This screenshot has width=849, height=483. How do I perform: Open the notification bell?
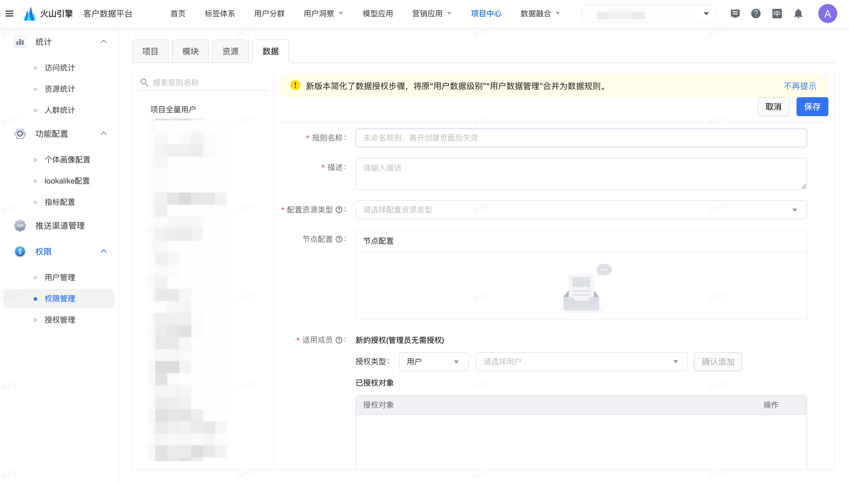click(798, 14)
